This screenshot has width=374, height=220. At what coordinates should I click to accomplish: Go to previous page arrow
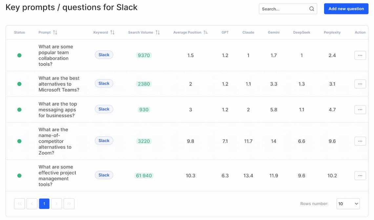32,204
